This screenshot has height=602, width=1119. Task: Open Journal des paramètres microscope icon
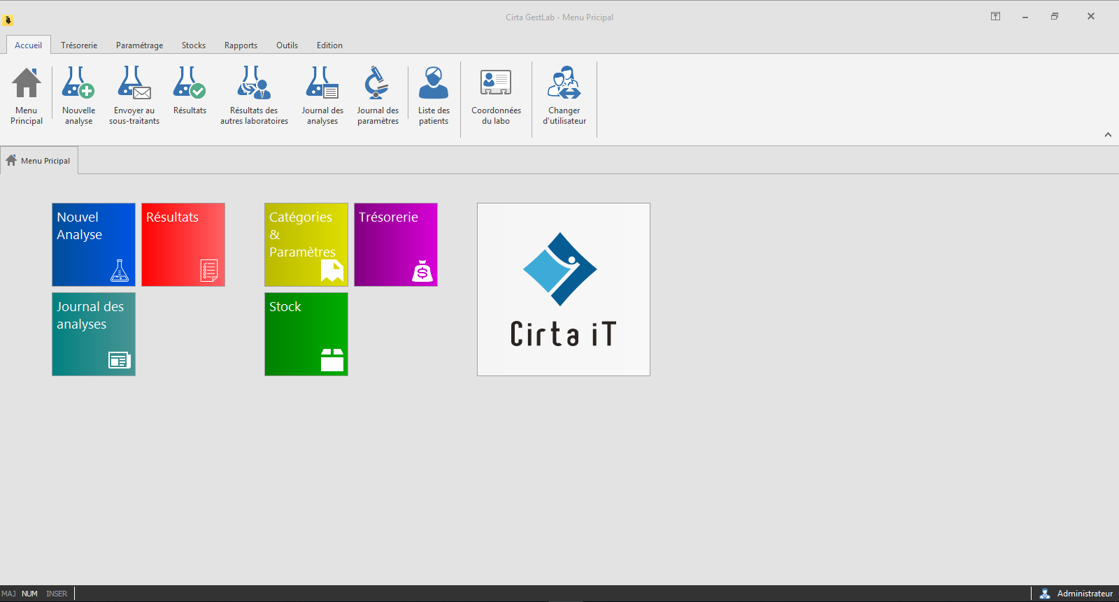point(378,96)
